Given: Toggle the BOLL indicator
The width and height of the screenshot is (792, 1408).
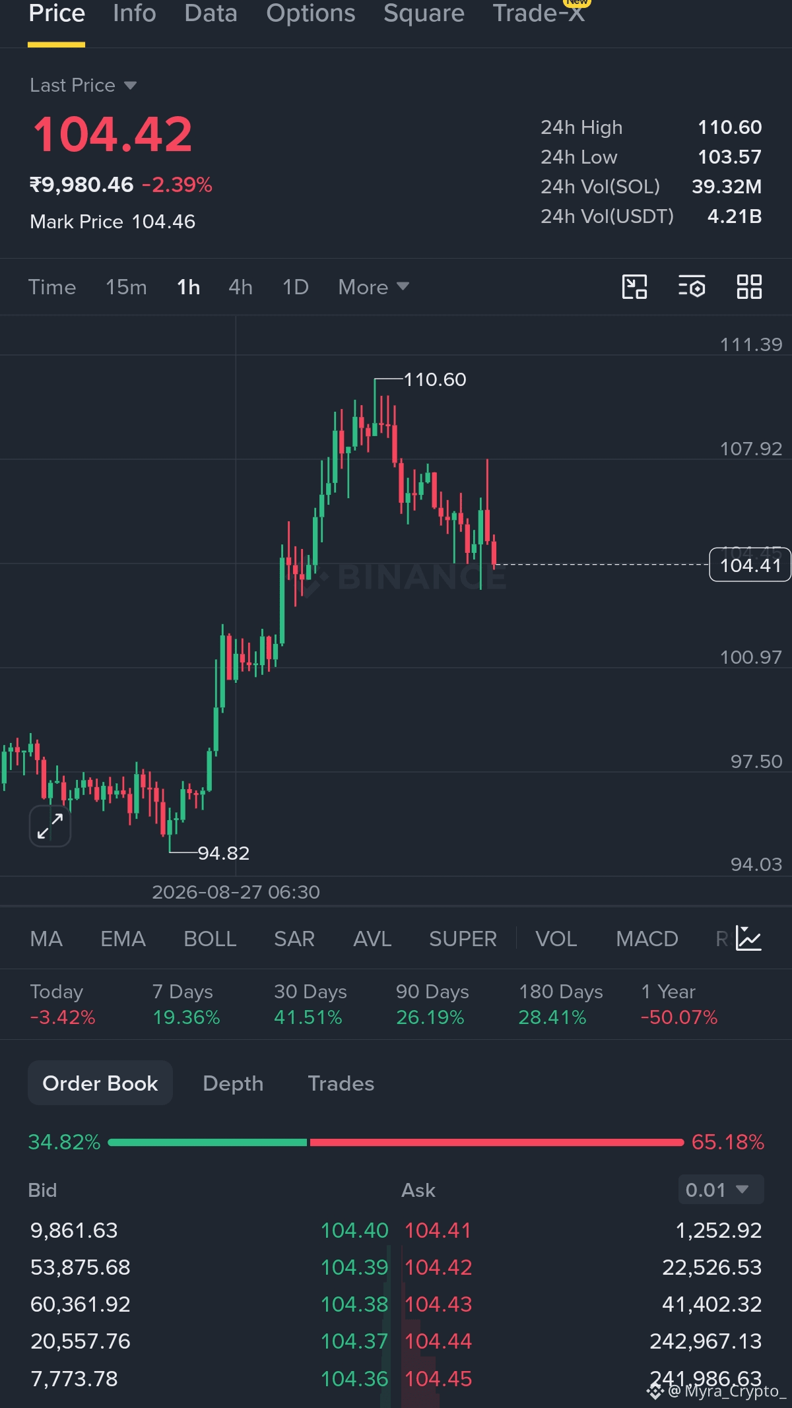Looking at the screenshot, I should tap(210, 938).
